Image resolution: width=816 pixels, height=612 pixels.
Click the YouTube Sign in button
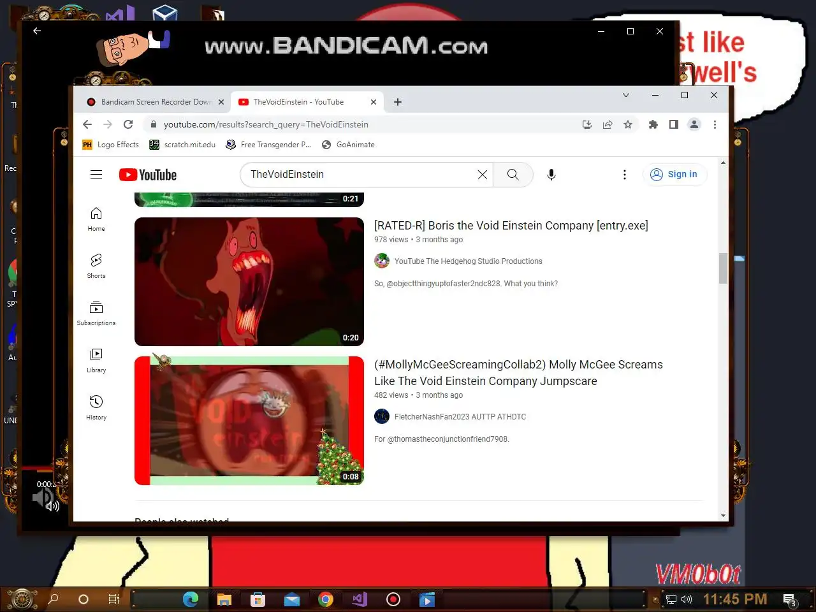click(674, 174)
